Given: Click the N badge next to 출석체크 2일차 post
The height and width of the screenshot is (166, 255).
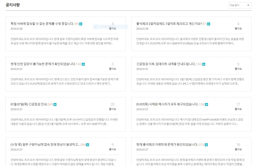Looking at the screenshot, I should 209,24.
